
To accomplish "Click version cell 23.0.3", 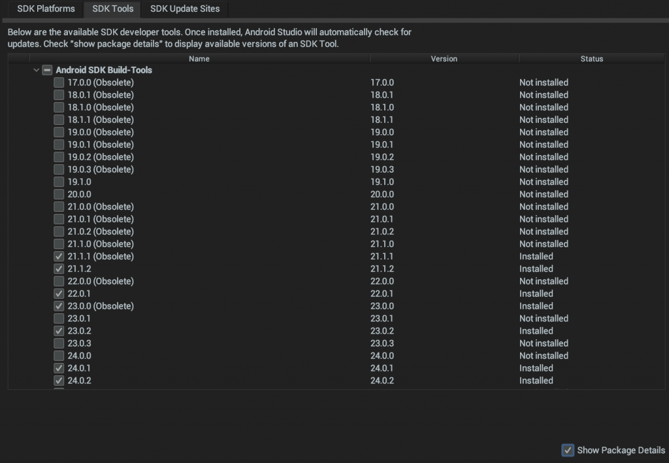I will pyautogui.click(x=382, y=343).
